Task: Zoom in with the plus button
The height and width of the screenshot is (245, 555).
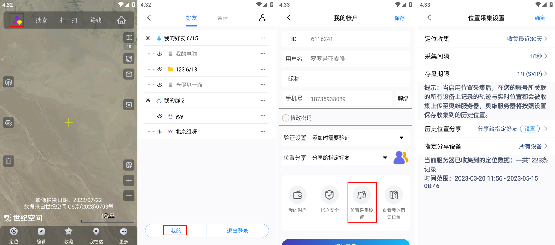Action: pyautogui.click(x=129, y=181)
